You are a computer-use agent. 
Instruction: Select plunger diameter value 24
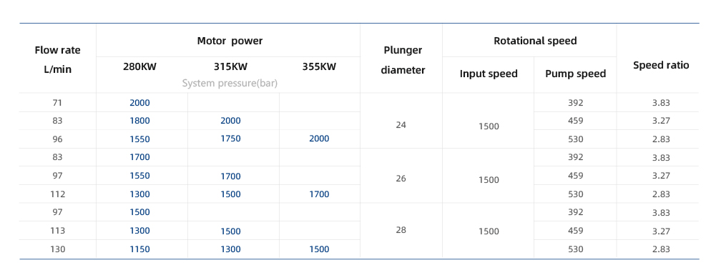tap(401, 124)
